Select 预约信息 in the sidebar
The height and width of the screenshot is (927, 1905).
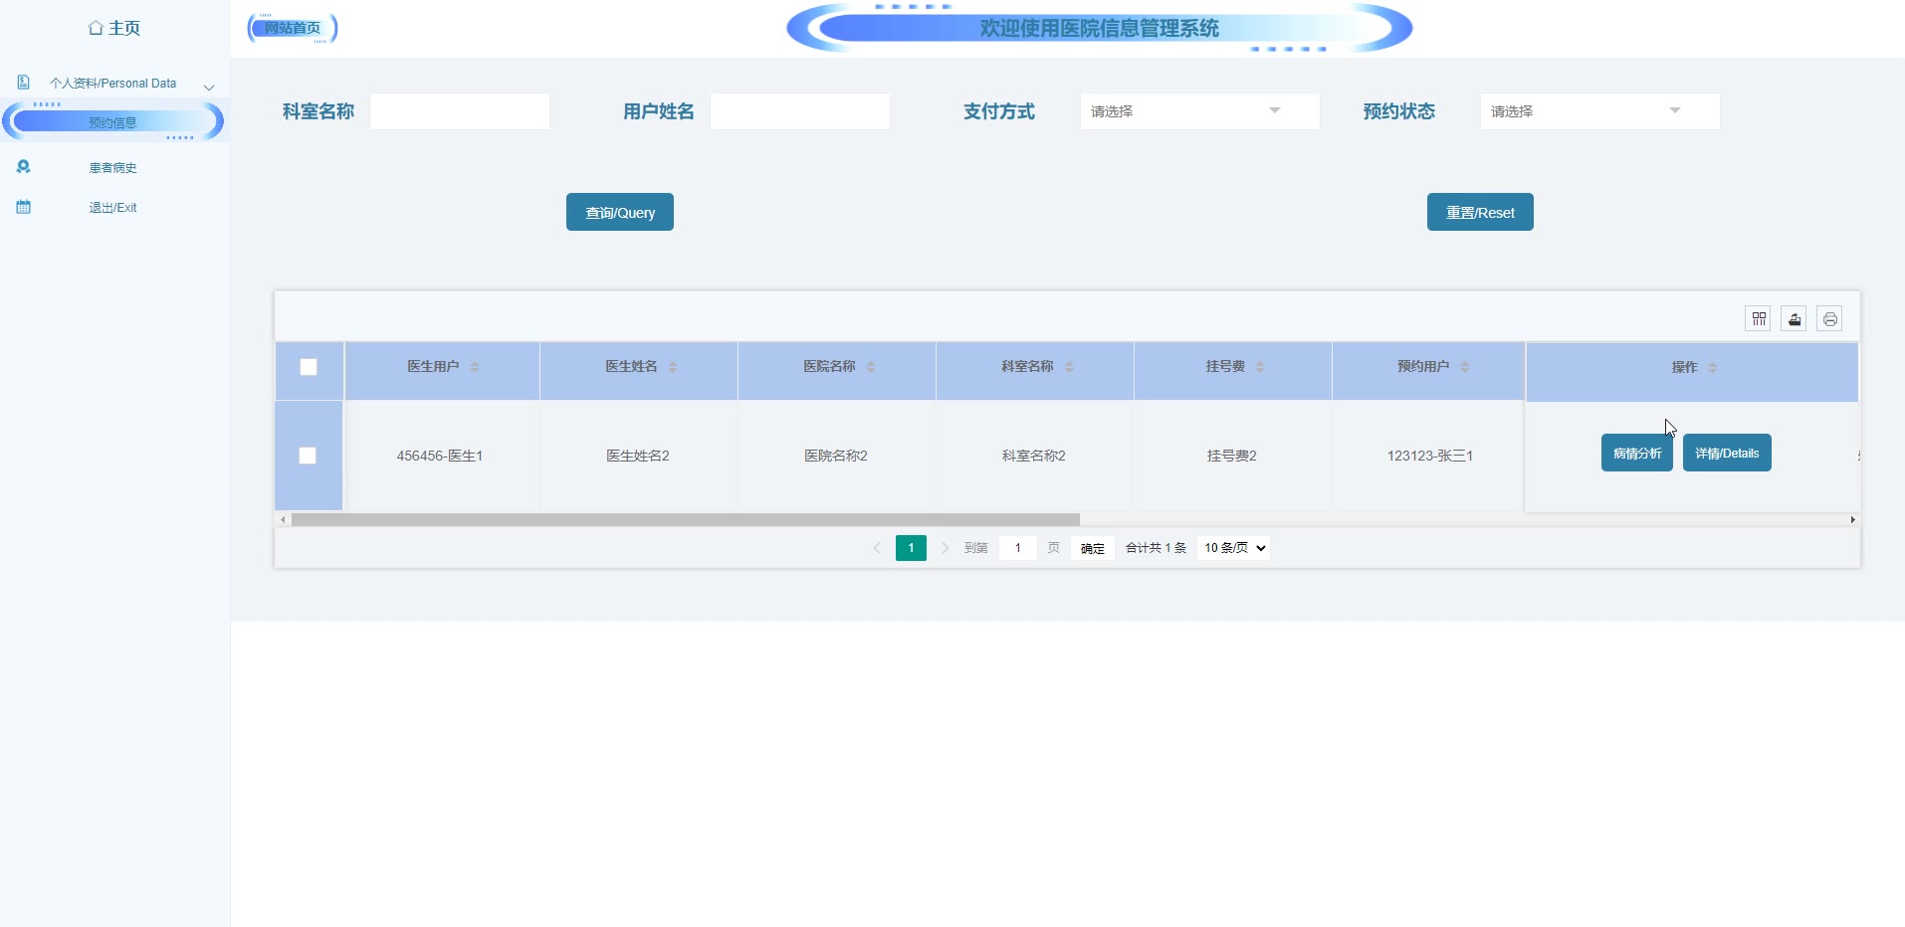point(112,122)
